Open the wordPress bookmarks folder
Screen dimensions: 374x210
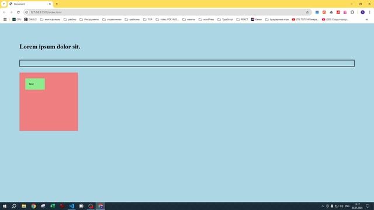[x=206, y=19]
